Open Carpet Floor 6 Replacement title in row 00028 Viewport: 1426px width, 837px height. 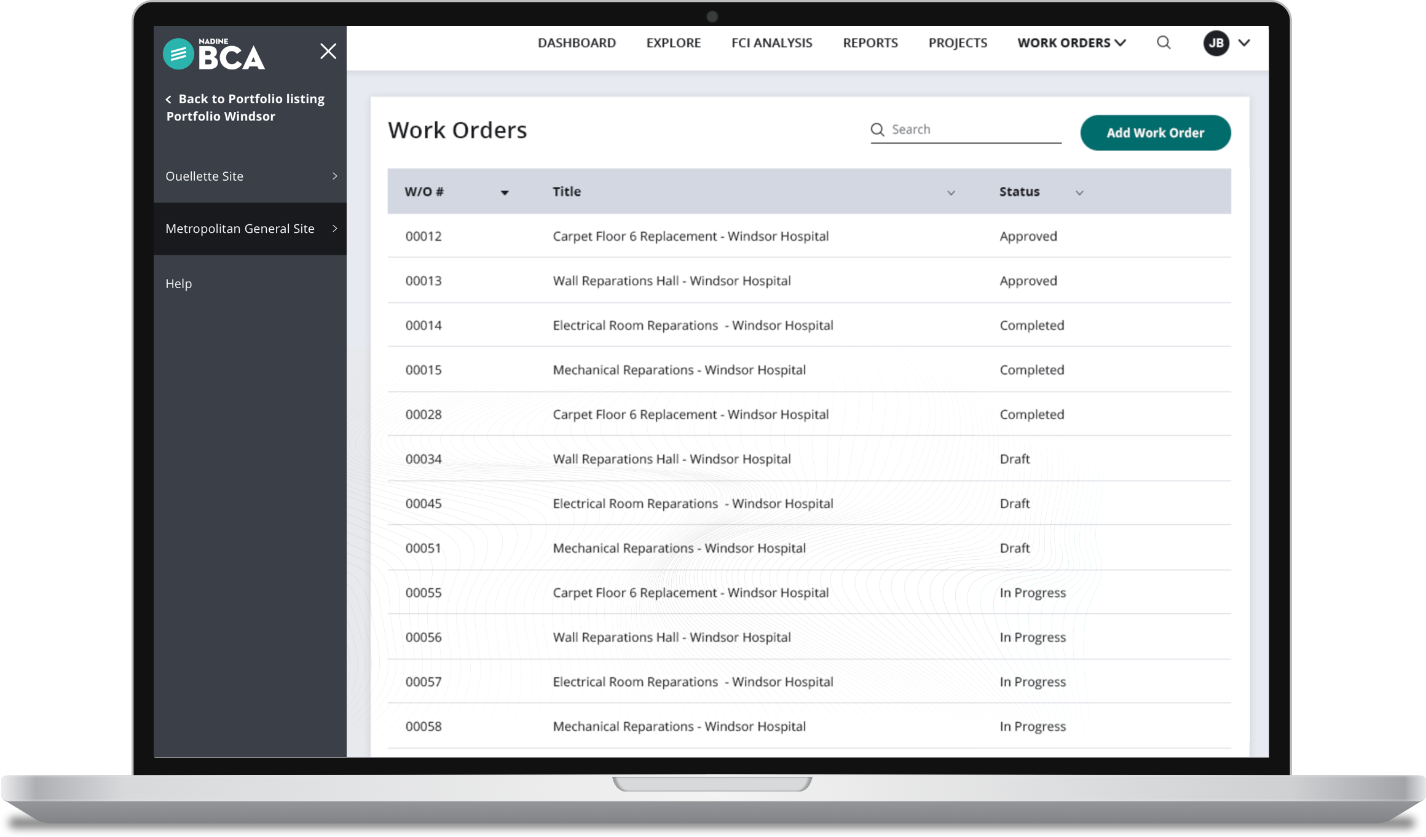click(690, 415)
